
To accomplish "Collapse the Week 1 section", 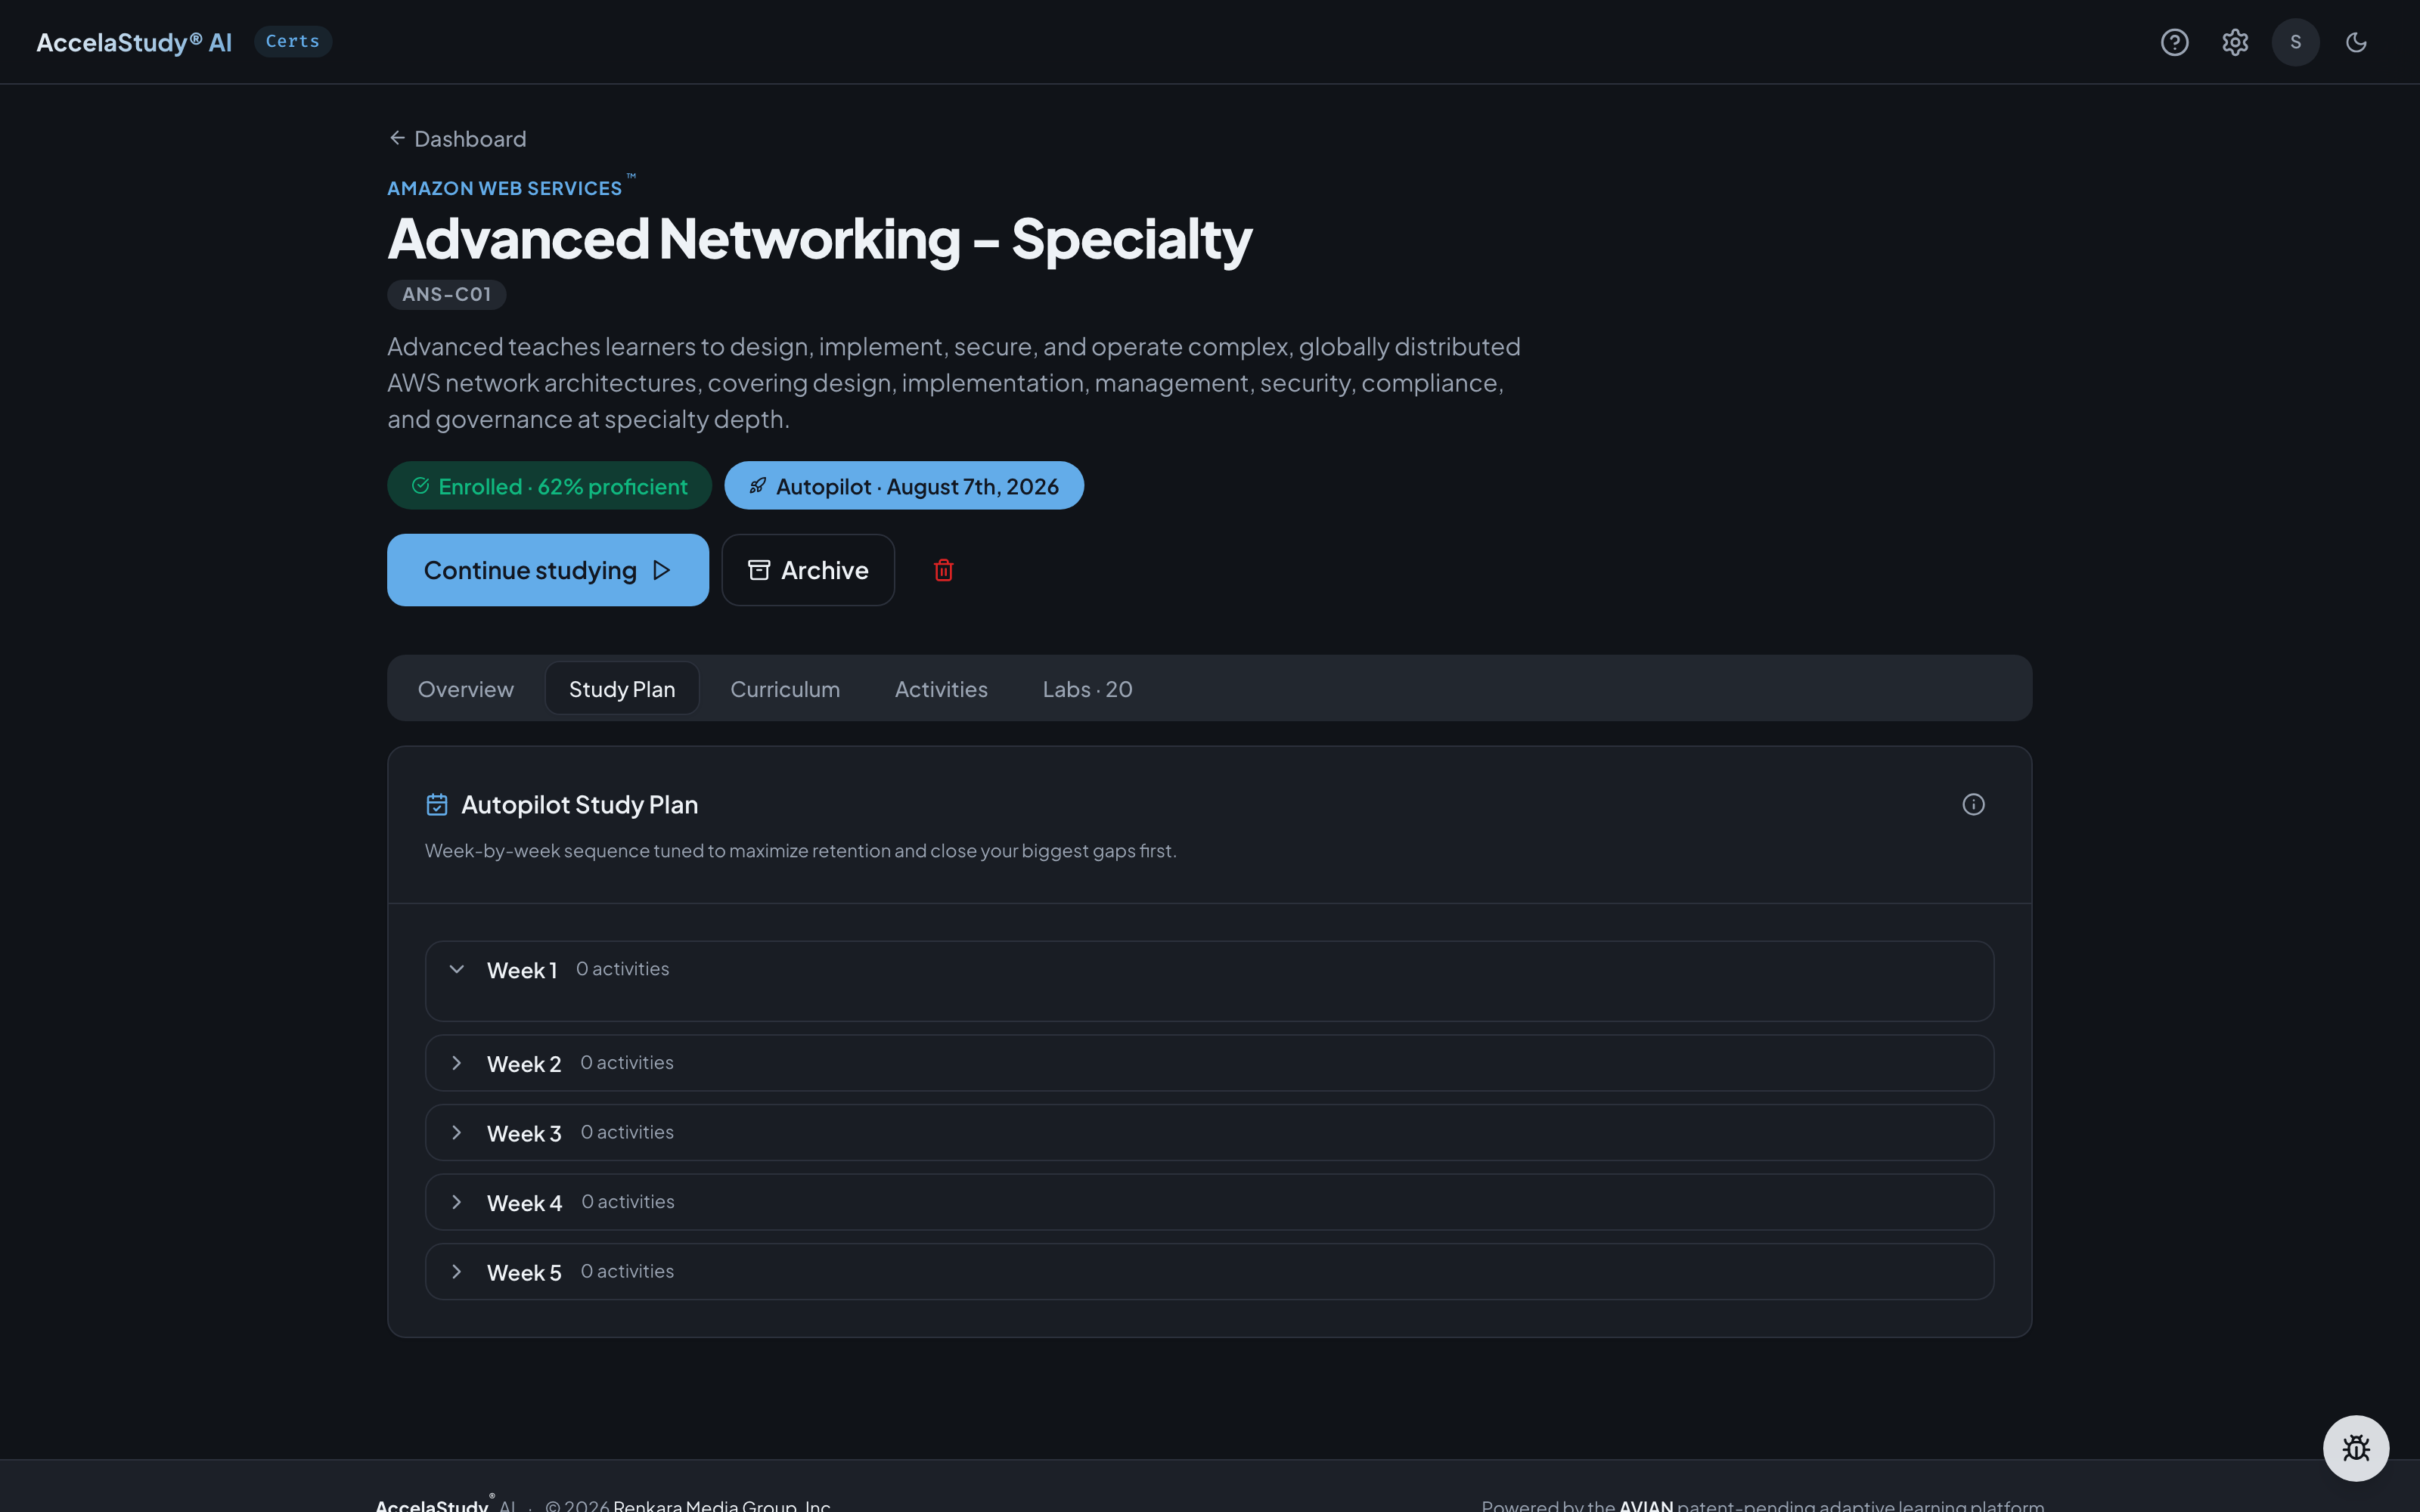I will [x=457, y=969].
